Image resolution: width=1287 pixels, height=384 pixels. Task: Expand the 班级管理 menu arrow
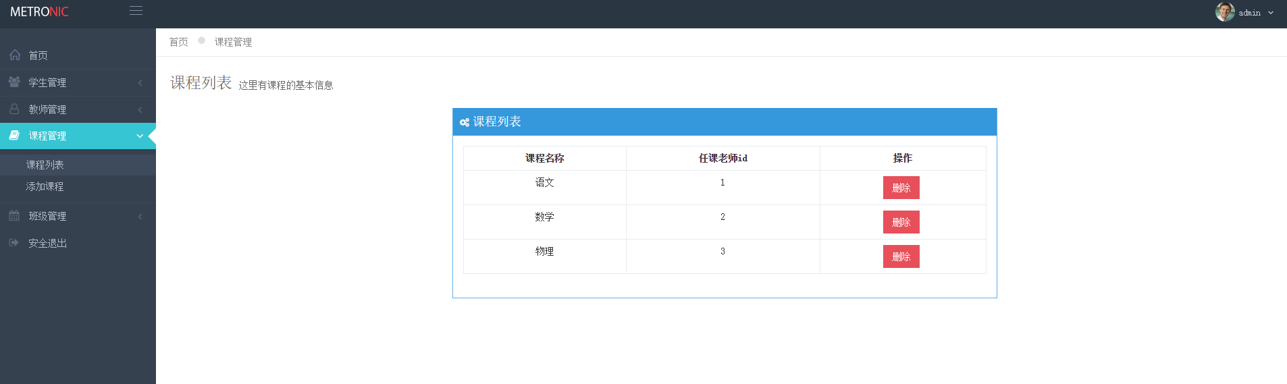coord(140,217)
